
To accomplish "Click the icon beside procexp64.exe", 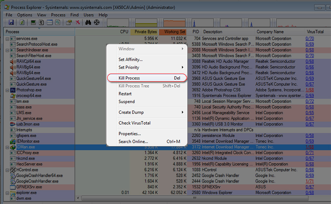I will pos(13,96).
